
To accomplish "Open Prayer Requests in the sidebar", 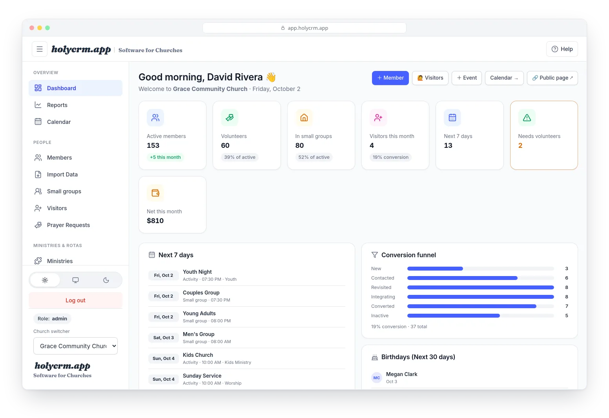I will coord(76,225).
